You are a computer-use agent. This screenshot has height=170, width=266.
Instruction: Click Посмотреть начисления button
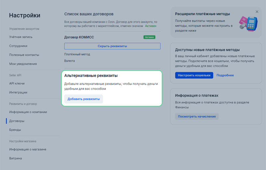click(197, 116)
